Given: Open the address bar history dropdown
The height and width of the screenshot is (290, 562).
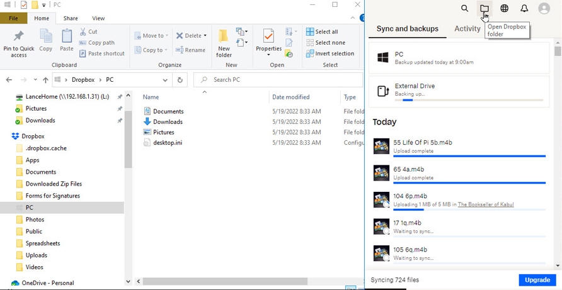Looking at the screenshot, I should (165, 80).
